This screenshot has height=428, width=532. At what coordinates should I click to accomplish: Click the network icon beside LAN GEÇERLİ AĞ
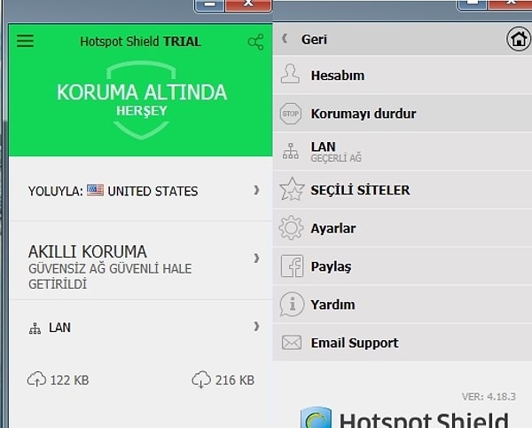coord(291,151)
